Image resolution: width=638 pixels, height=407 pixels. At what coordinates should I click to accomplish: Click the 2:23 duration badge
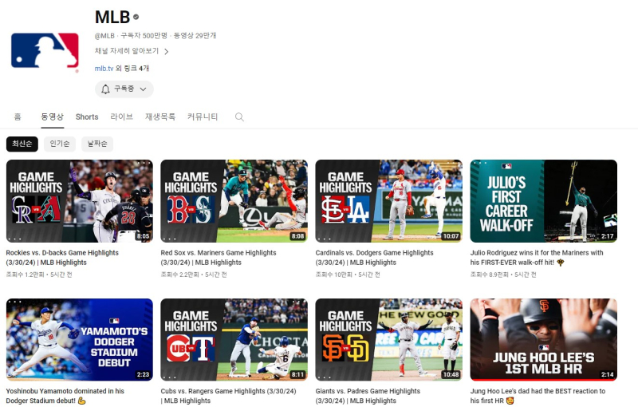coord(143,374)
